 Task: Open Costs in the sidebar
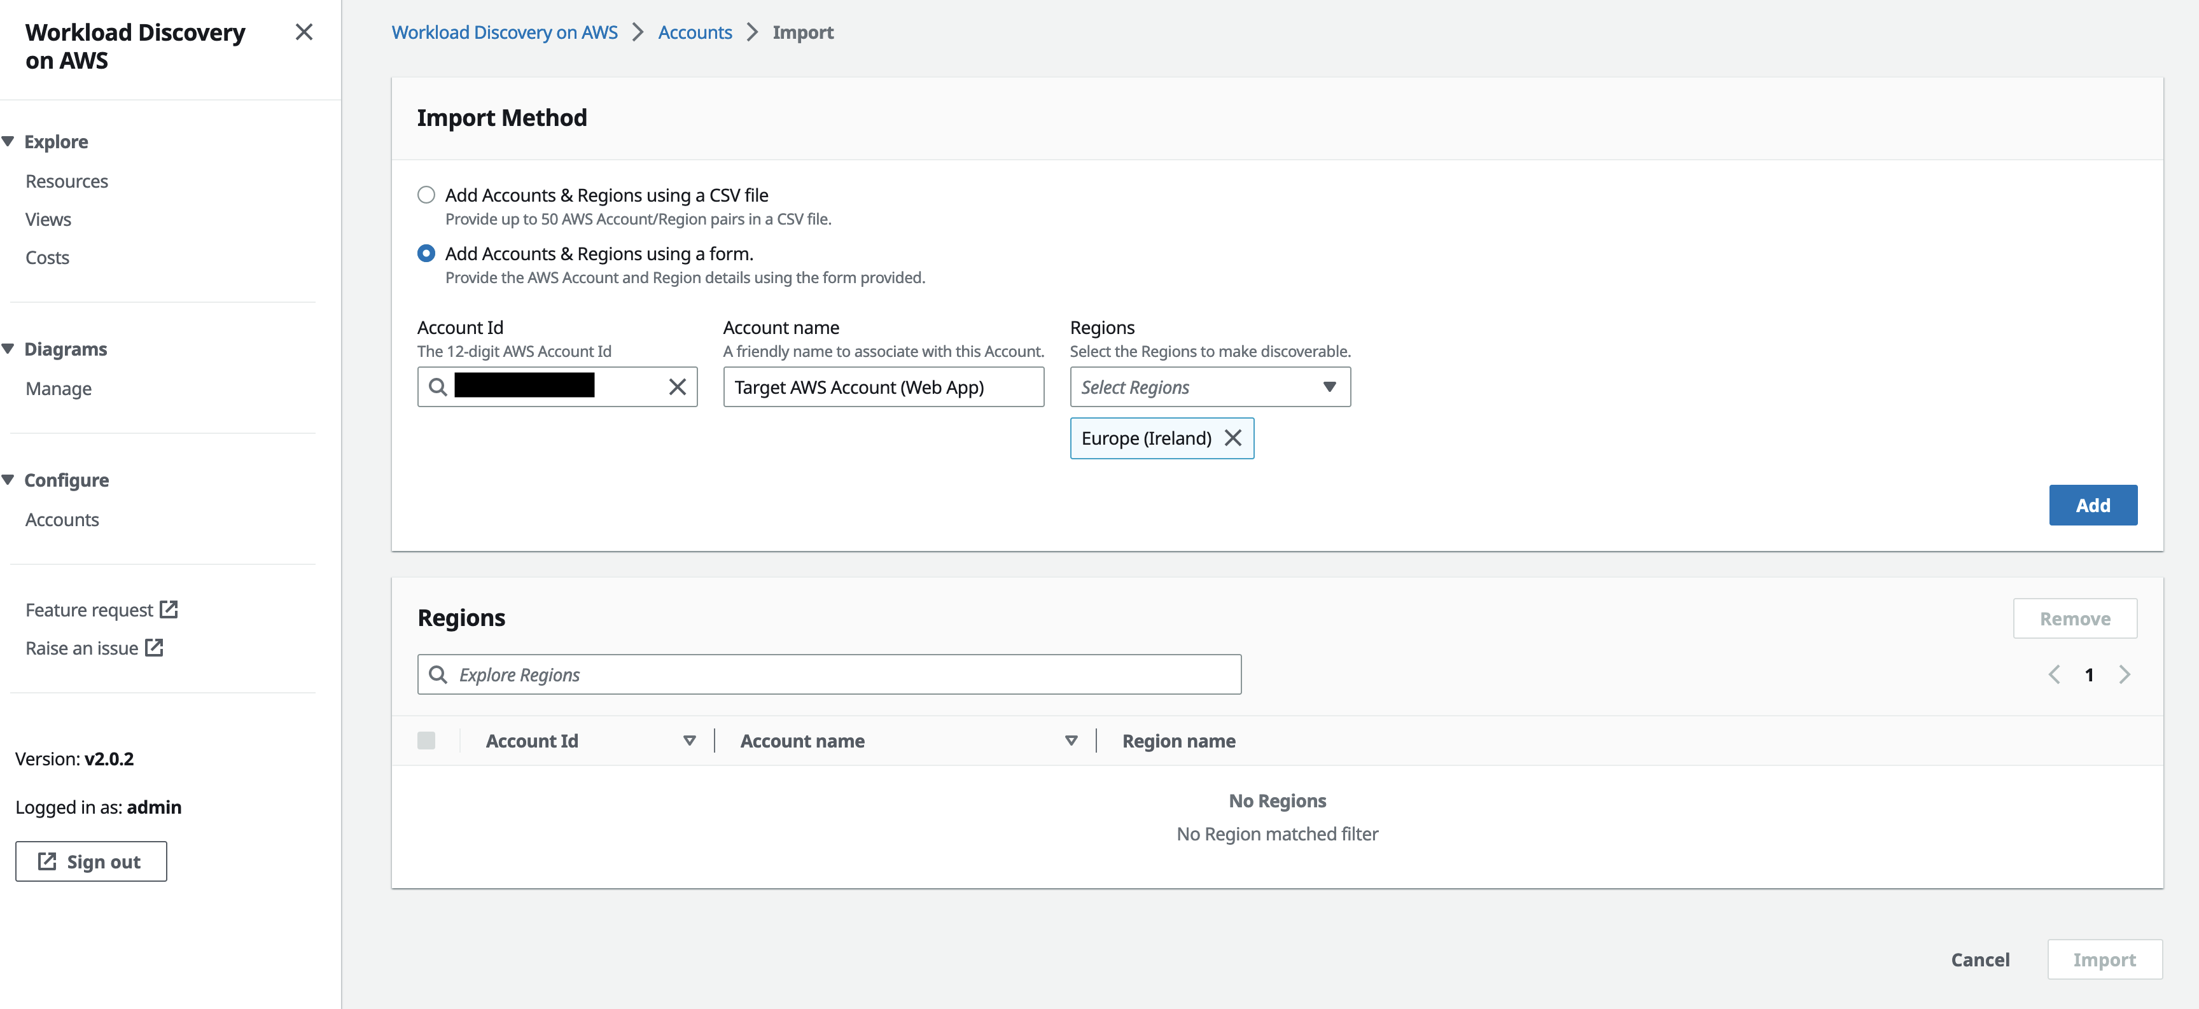point(47,258)
